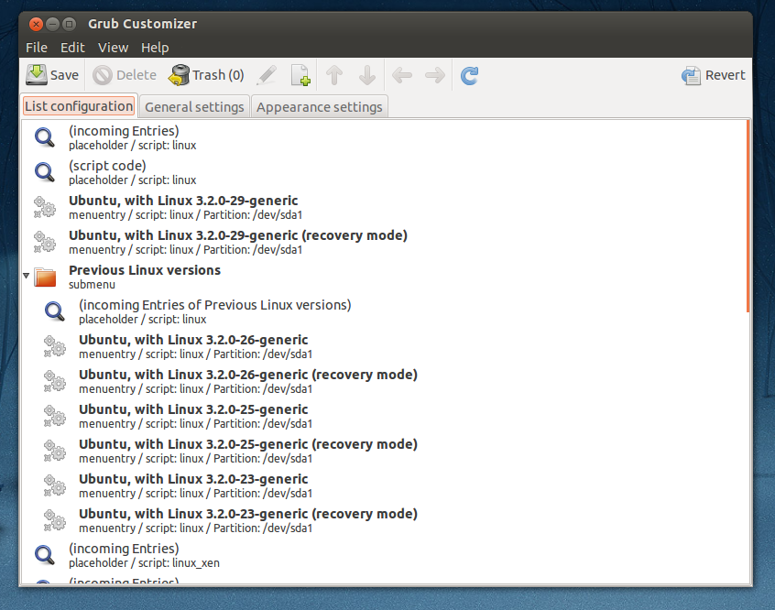The image size is (775, 610).
Task: Open the Help menu
Action: [155, 48]
